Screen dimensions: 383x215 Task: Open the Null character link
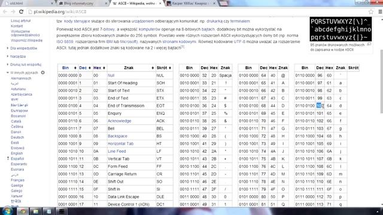[x=111, y=75]
